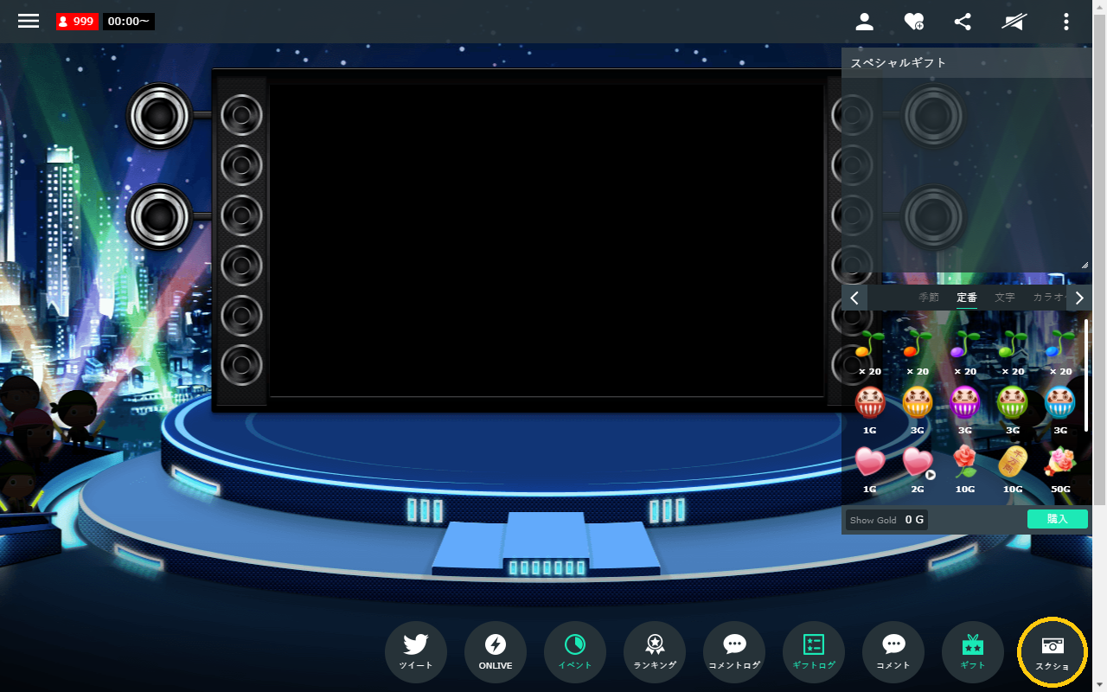The height and width of the screenshot is (692, 1107).
Task: Click the special gift panel resize handle
Action: point(1085,265)
